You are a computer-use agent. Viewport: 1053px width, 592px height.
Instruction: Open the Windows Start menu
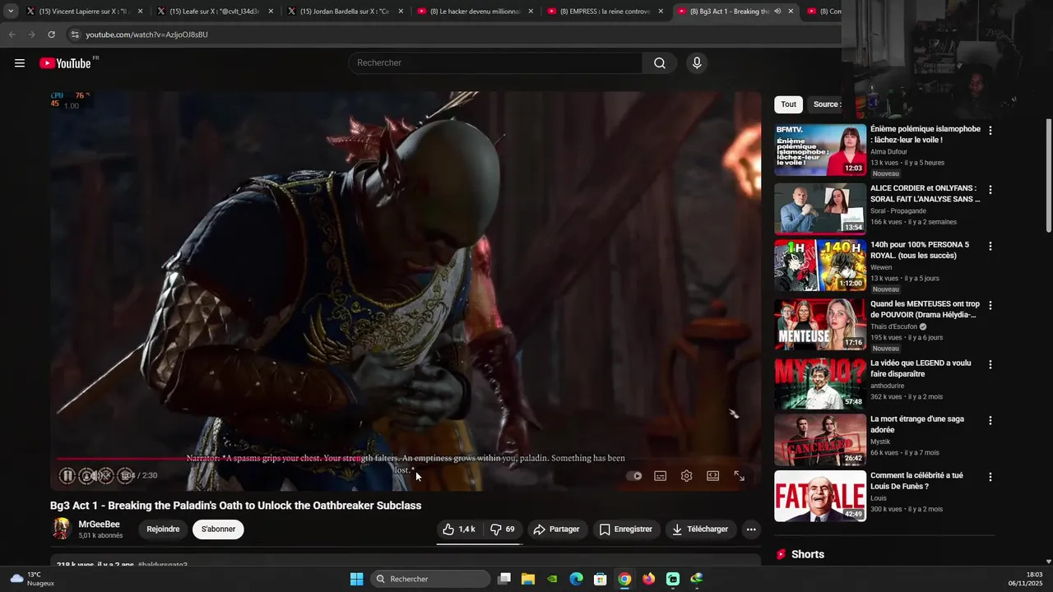click(x=356, y=579)
